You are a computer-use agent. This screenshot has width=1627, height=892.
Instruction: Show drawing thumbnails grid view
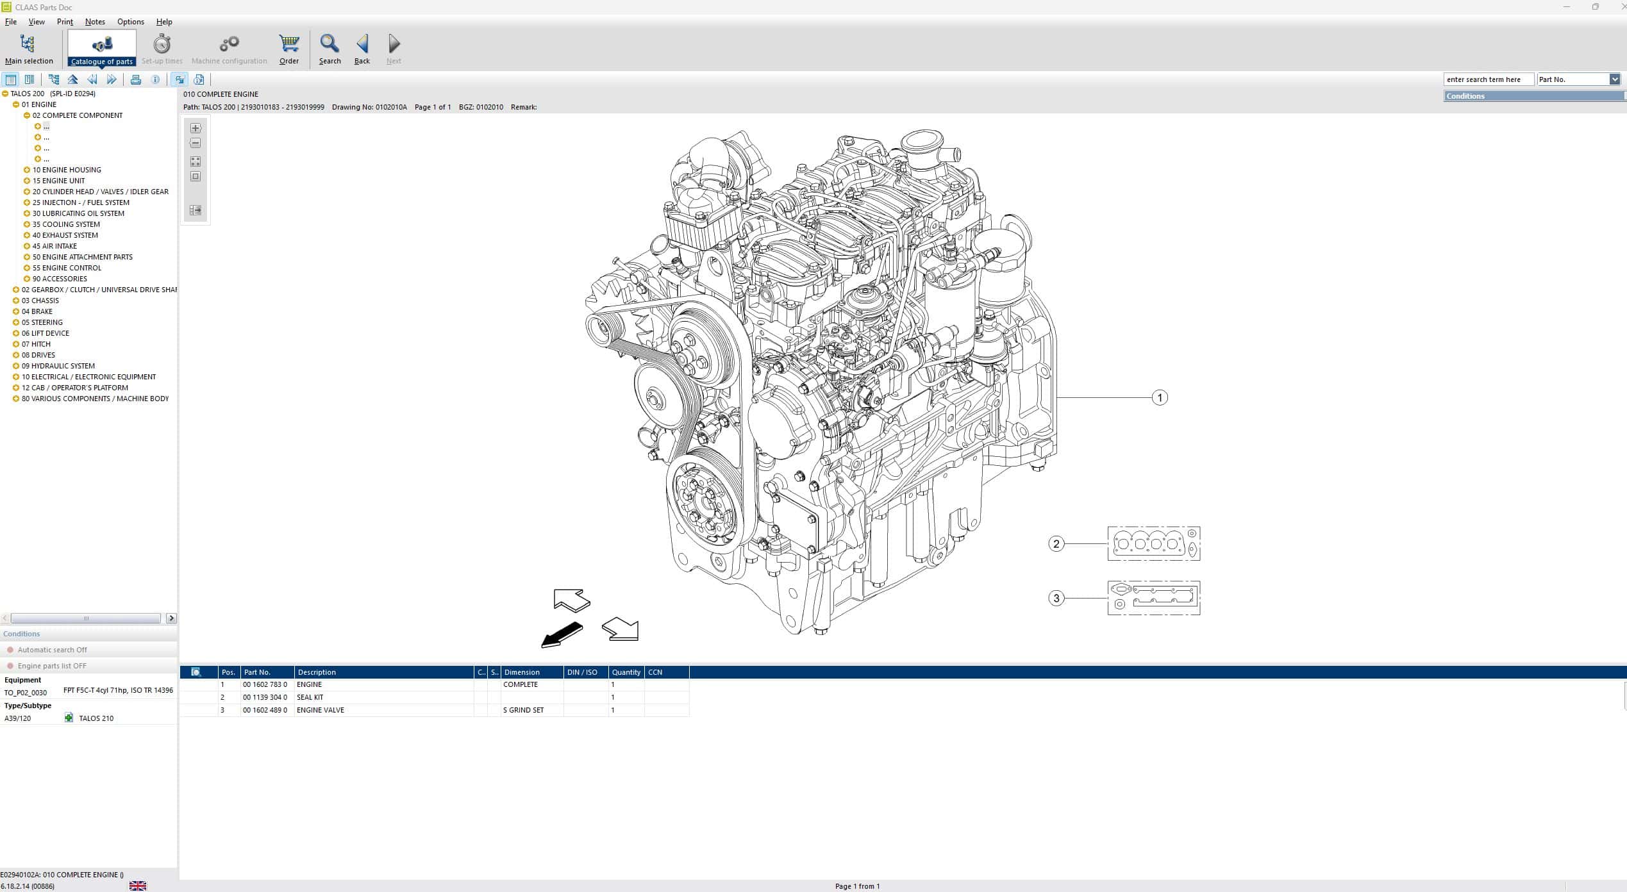pos(196,161)
